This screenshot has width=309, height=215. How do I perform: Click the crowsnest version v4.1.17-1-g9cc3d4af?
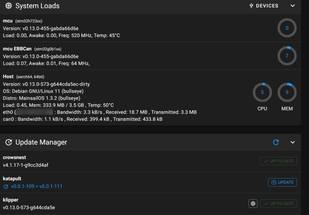tap(25, 165)
